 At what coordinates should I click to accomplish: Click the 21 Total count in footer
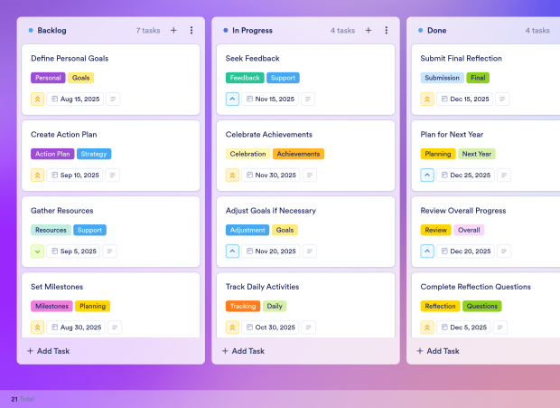pyautogui.click(x=23, y=399)
